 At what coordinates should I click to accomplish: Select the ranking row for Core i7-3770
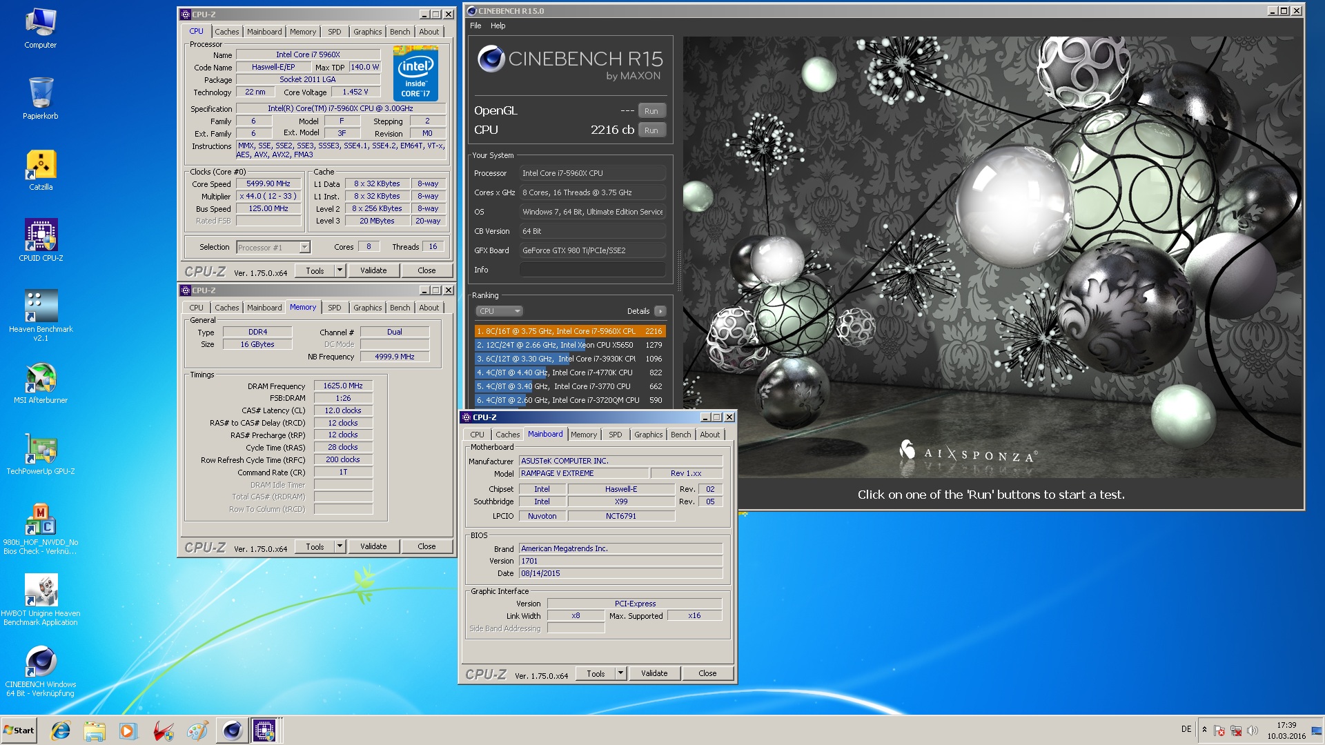(x=569, y=386)
